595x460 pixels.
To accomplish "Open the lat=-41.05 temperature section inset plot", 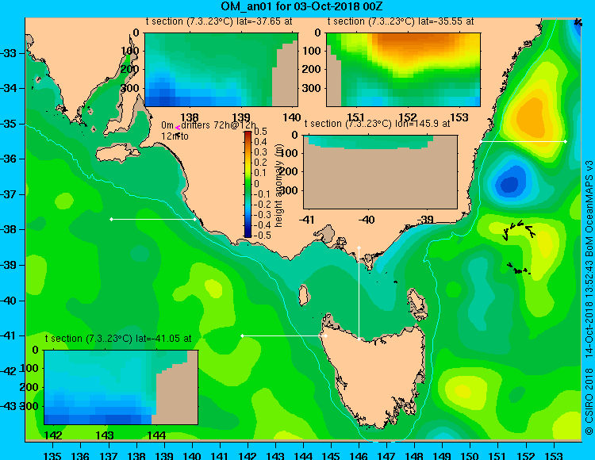I will click(121, 387).
